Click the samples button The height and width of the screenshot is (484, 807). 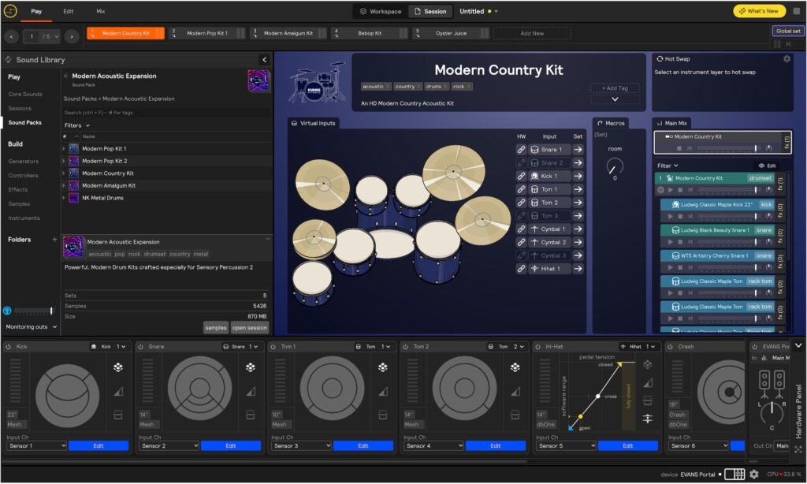click(216, 327)
